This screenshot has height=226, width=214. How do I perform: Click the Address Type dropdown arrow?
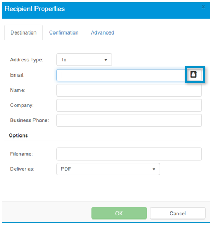106,60
